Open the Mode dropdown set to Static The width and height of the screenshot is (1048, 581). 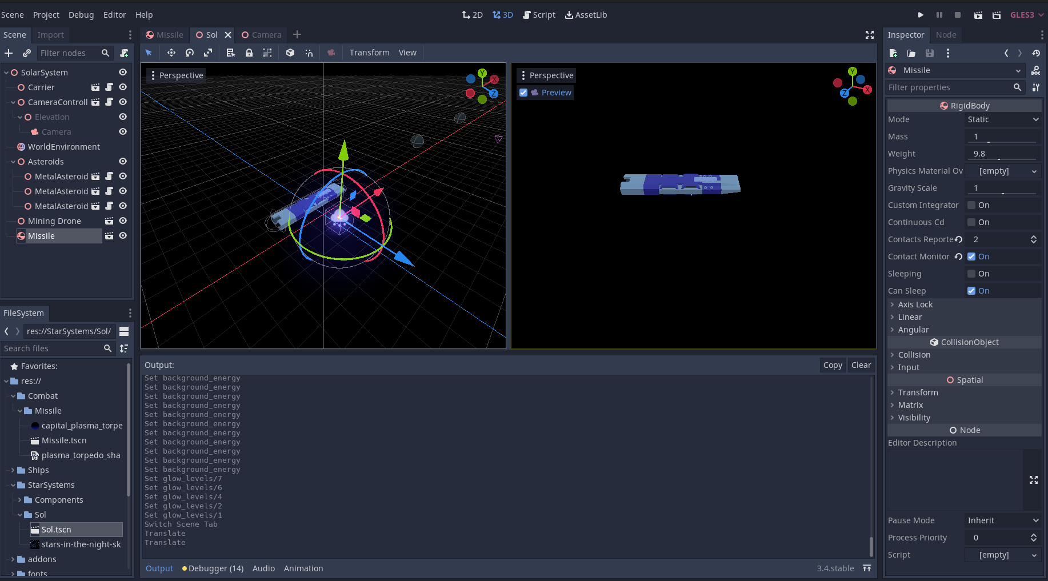(x=1003, y=119)
